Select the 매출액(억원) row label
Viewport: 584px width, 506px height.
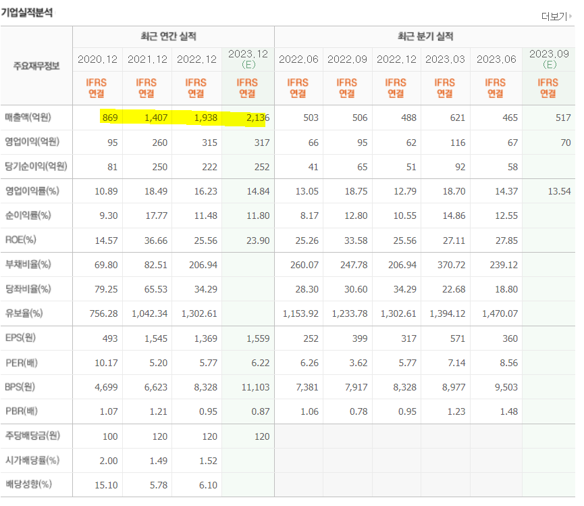[28, 118]
